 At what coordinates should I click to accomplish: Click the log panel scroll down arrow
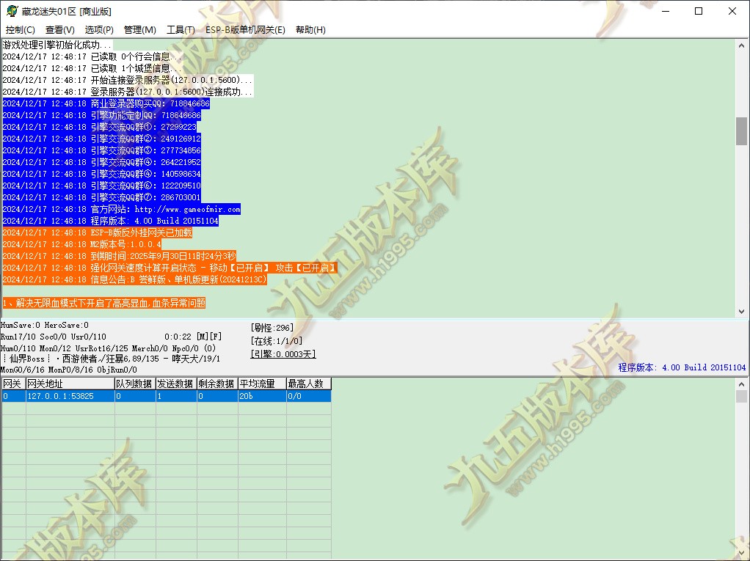[741, 312]
